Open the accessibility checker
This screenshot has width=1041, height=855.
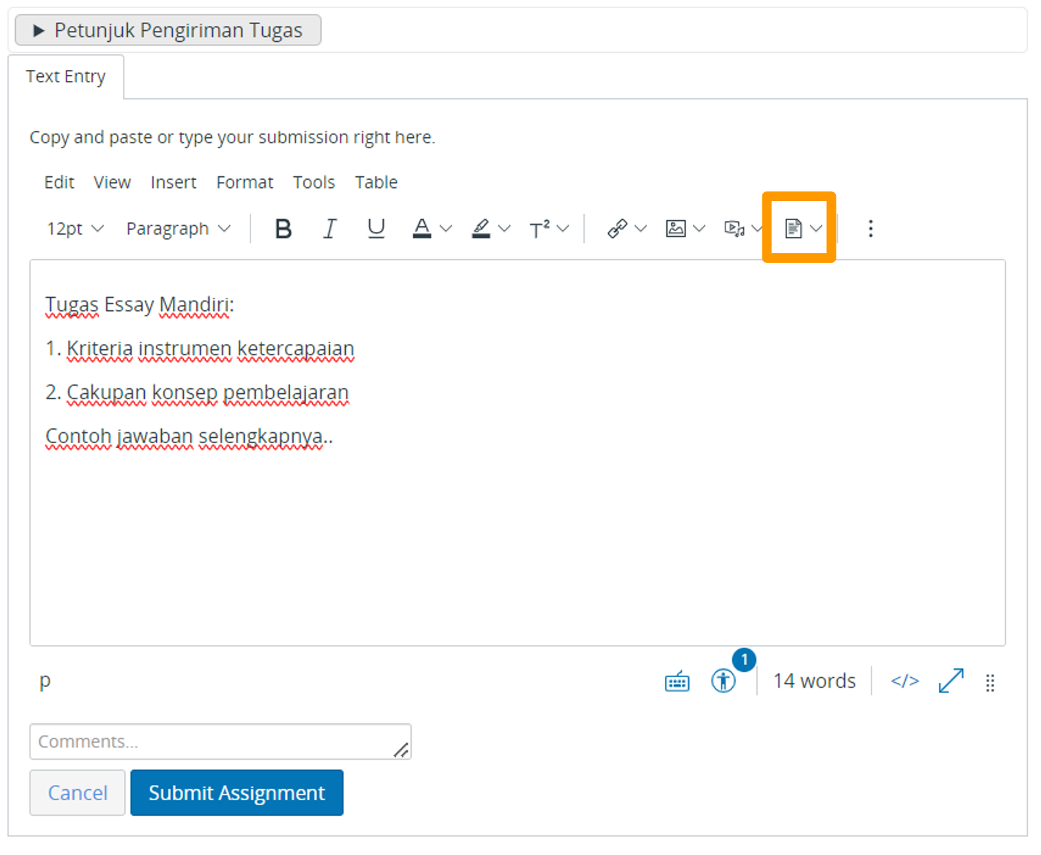tap(723, 681)
